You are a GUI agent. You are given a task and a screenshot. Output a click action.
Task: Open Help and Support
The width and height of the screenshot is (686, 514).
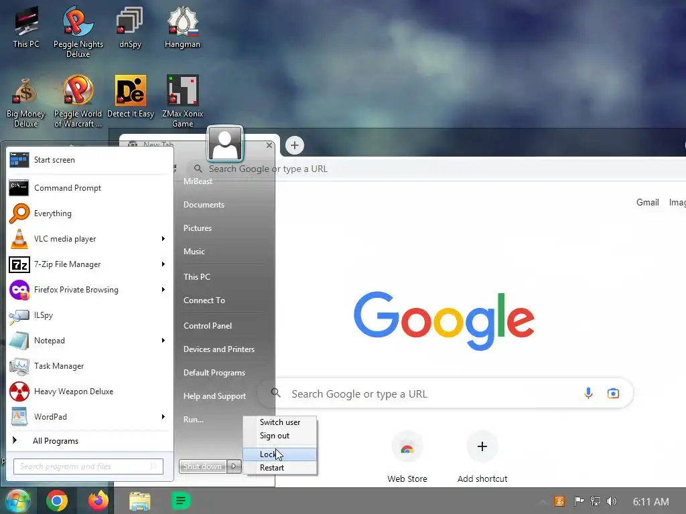214,396
